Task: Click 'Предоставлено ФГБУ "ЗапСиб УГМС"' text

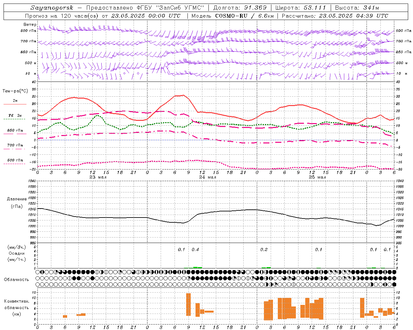Action: (x=145, y=8)
